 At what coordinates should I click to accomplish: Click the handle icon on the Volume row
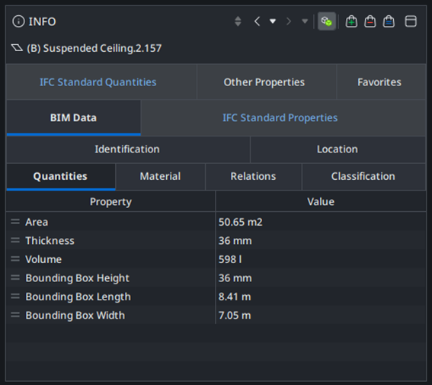[15, 259]
